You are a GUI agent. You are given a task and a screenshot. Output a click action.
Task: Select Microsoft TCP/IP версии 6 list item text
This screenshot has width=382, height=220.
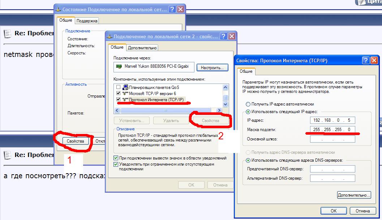pyautogui.click(x=153, y=94)
